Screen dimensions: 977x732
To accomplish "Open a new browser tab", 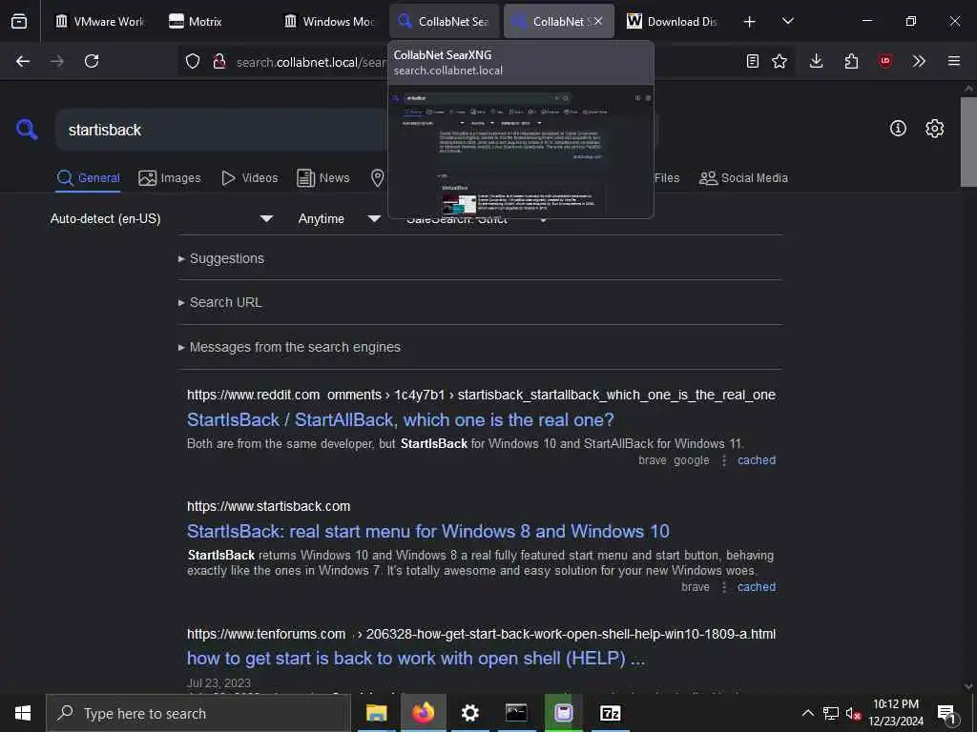I will tap(750, 21).
